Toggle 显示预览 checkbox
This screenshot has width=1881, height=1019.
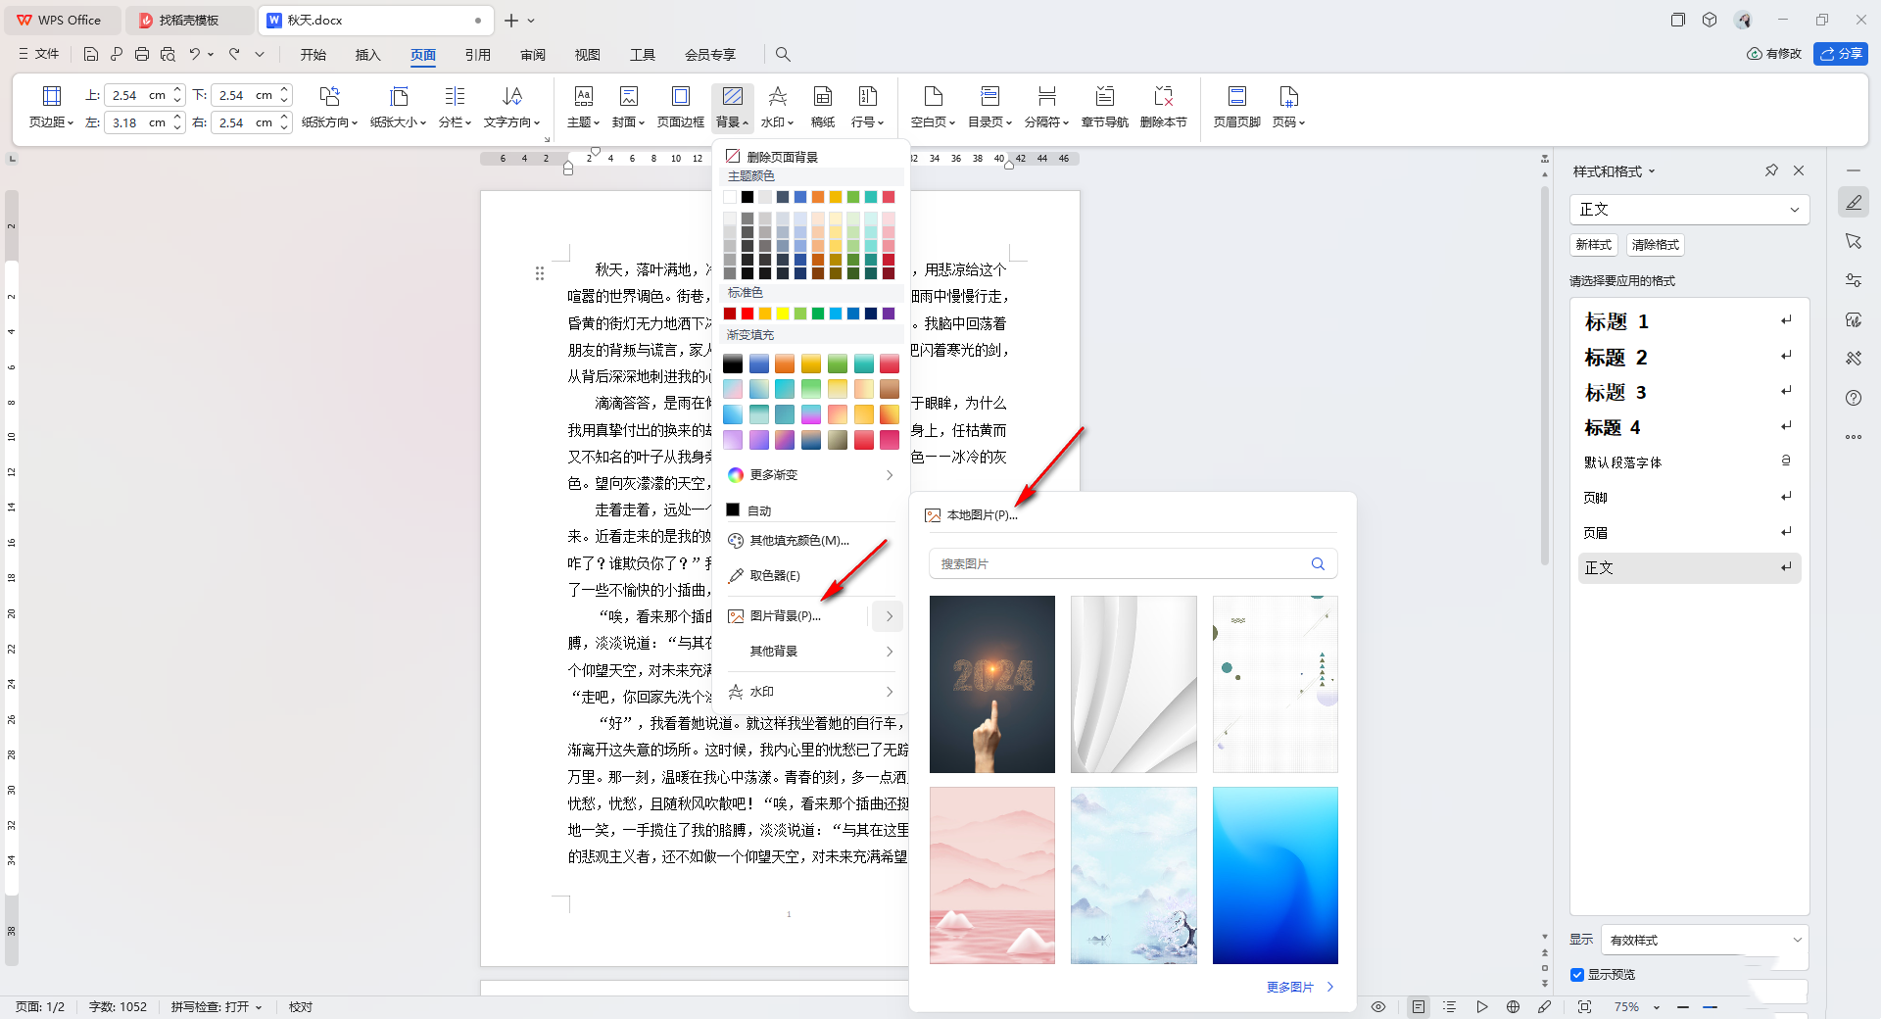click(x=1577, y=974)
